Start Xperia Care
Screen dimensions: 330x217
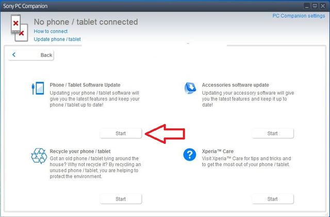(x=273, y=198)
